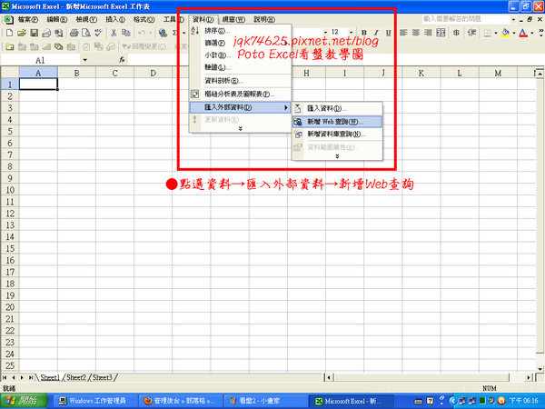Screen dimensions: 545x409
Task: Click the Fill Color paint bucket
Action: (x=506, y=33)
